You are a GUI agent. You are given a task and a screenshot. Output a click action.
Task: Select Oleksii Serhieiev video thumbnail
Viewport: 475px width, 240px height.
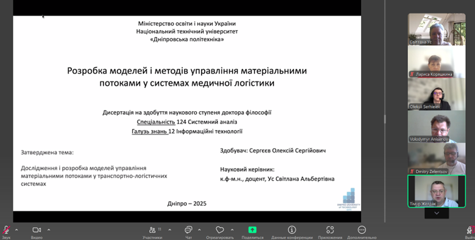(437, 94)
